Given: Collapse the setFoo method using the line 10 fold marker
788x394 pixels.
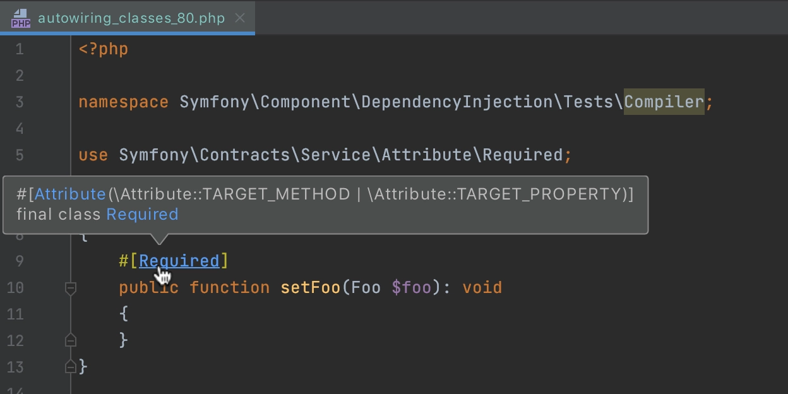Looking at the screenshot, I should coord(71,288).
